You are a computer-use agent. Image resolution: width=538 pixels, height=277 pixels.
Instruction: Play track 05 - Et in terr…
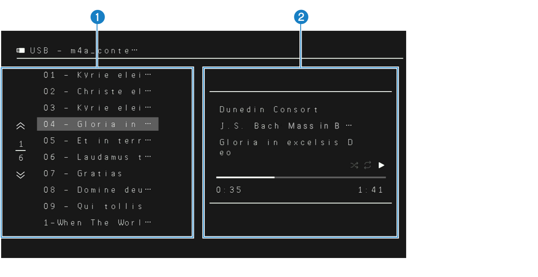98,141
